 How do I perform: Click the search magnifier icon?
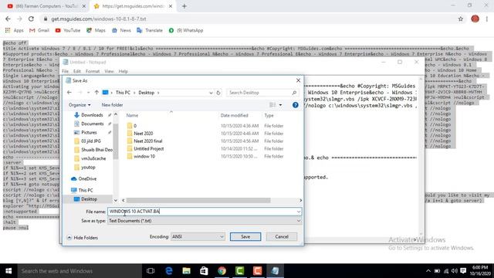[x=294, y=93]
